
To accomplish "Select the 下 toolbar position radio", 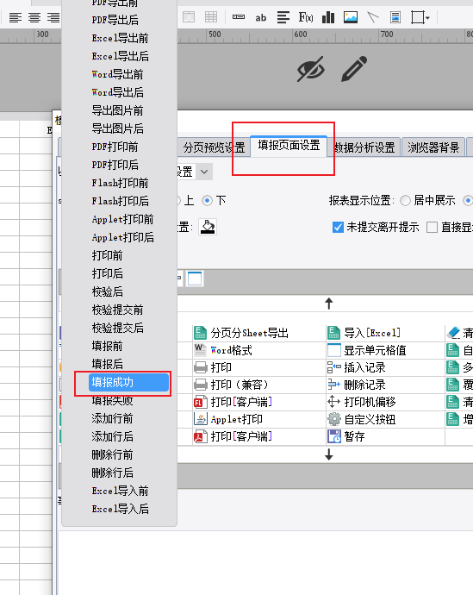I will pyautogui.click(x=207, y=200).
